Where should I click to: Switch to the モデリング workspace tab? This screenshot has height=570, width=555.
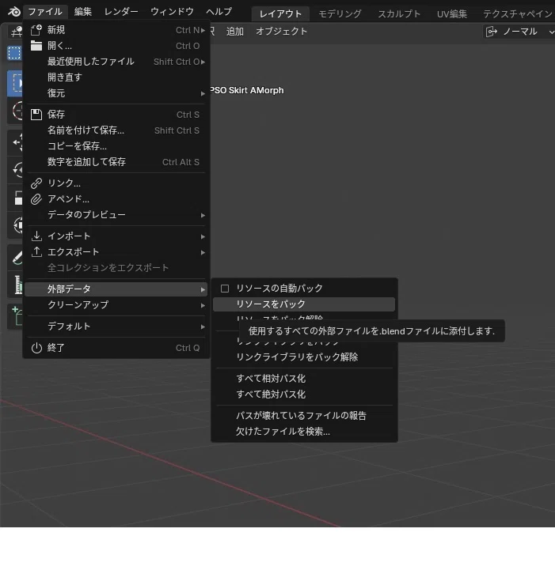coord(340,14)
